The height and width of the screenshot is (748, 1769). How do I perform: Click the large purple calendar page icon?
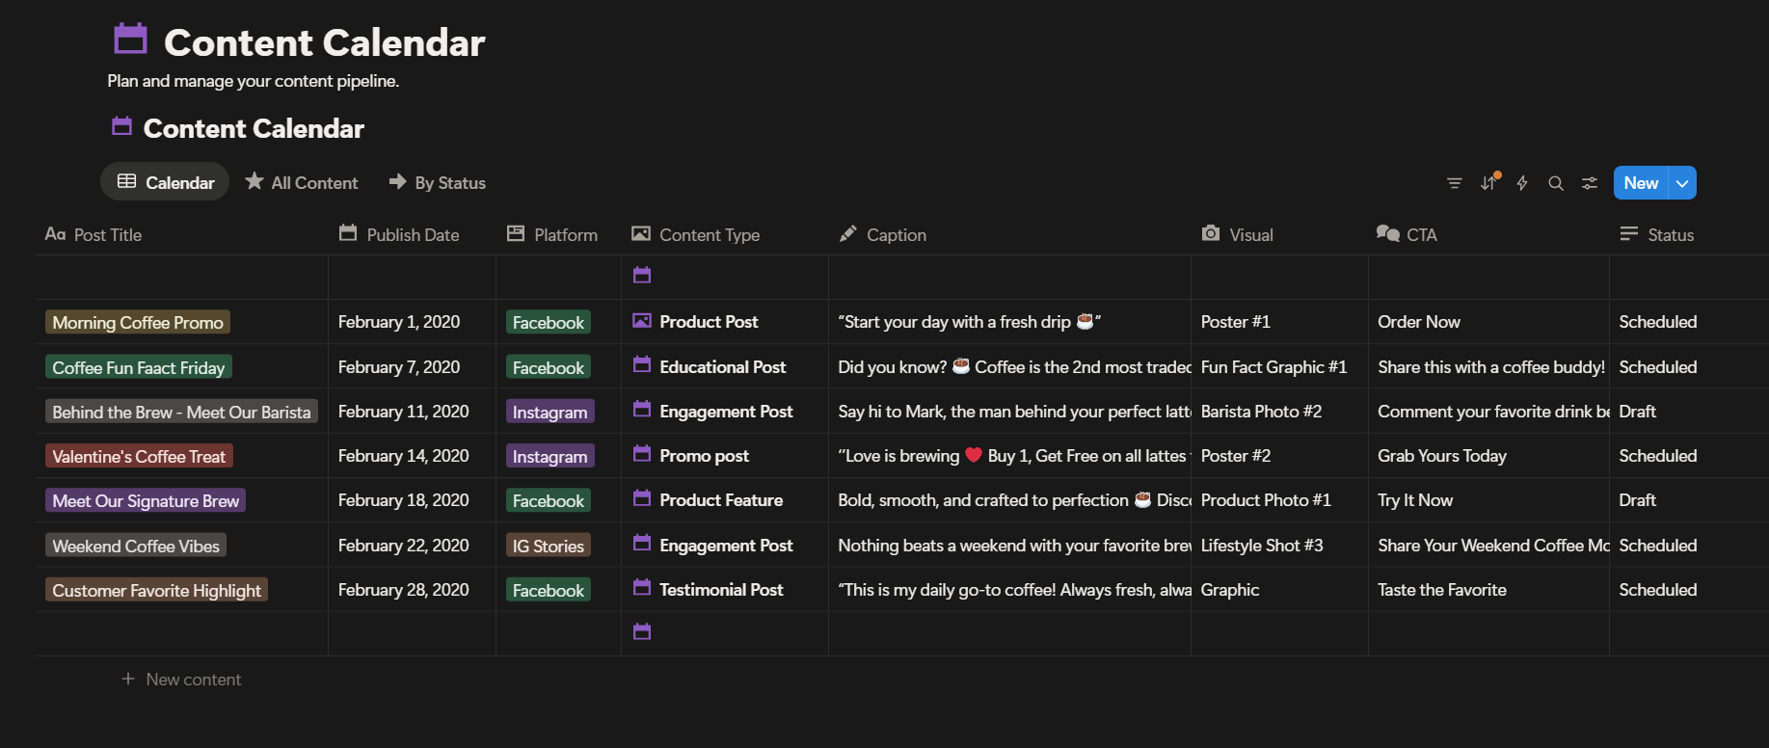130,40
